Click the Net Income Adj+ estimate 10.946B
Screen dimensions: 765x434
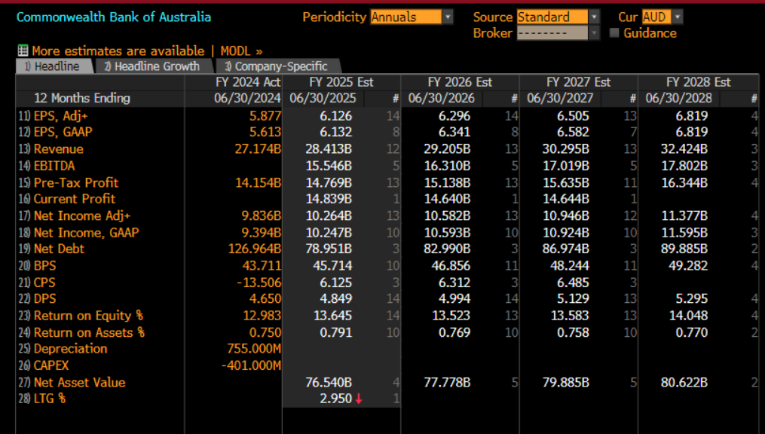point(566,216)
